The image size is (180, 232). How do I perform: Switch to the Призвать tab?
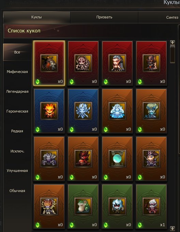point(104,17)
